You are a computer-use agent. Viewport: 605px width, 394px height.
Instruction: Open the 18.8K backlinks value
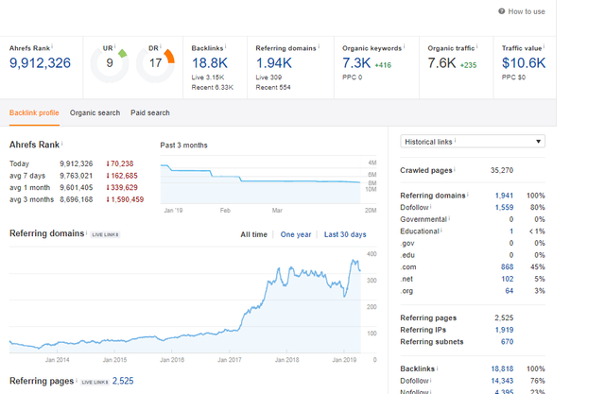[210, 63]
